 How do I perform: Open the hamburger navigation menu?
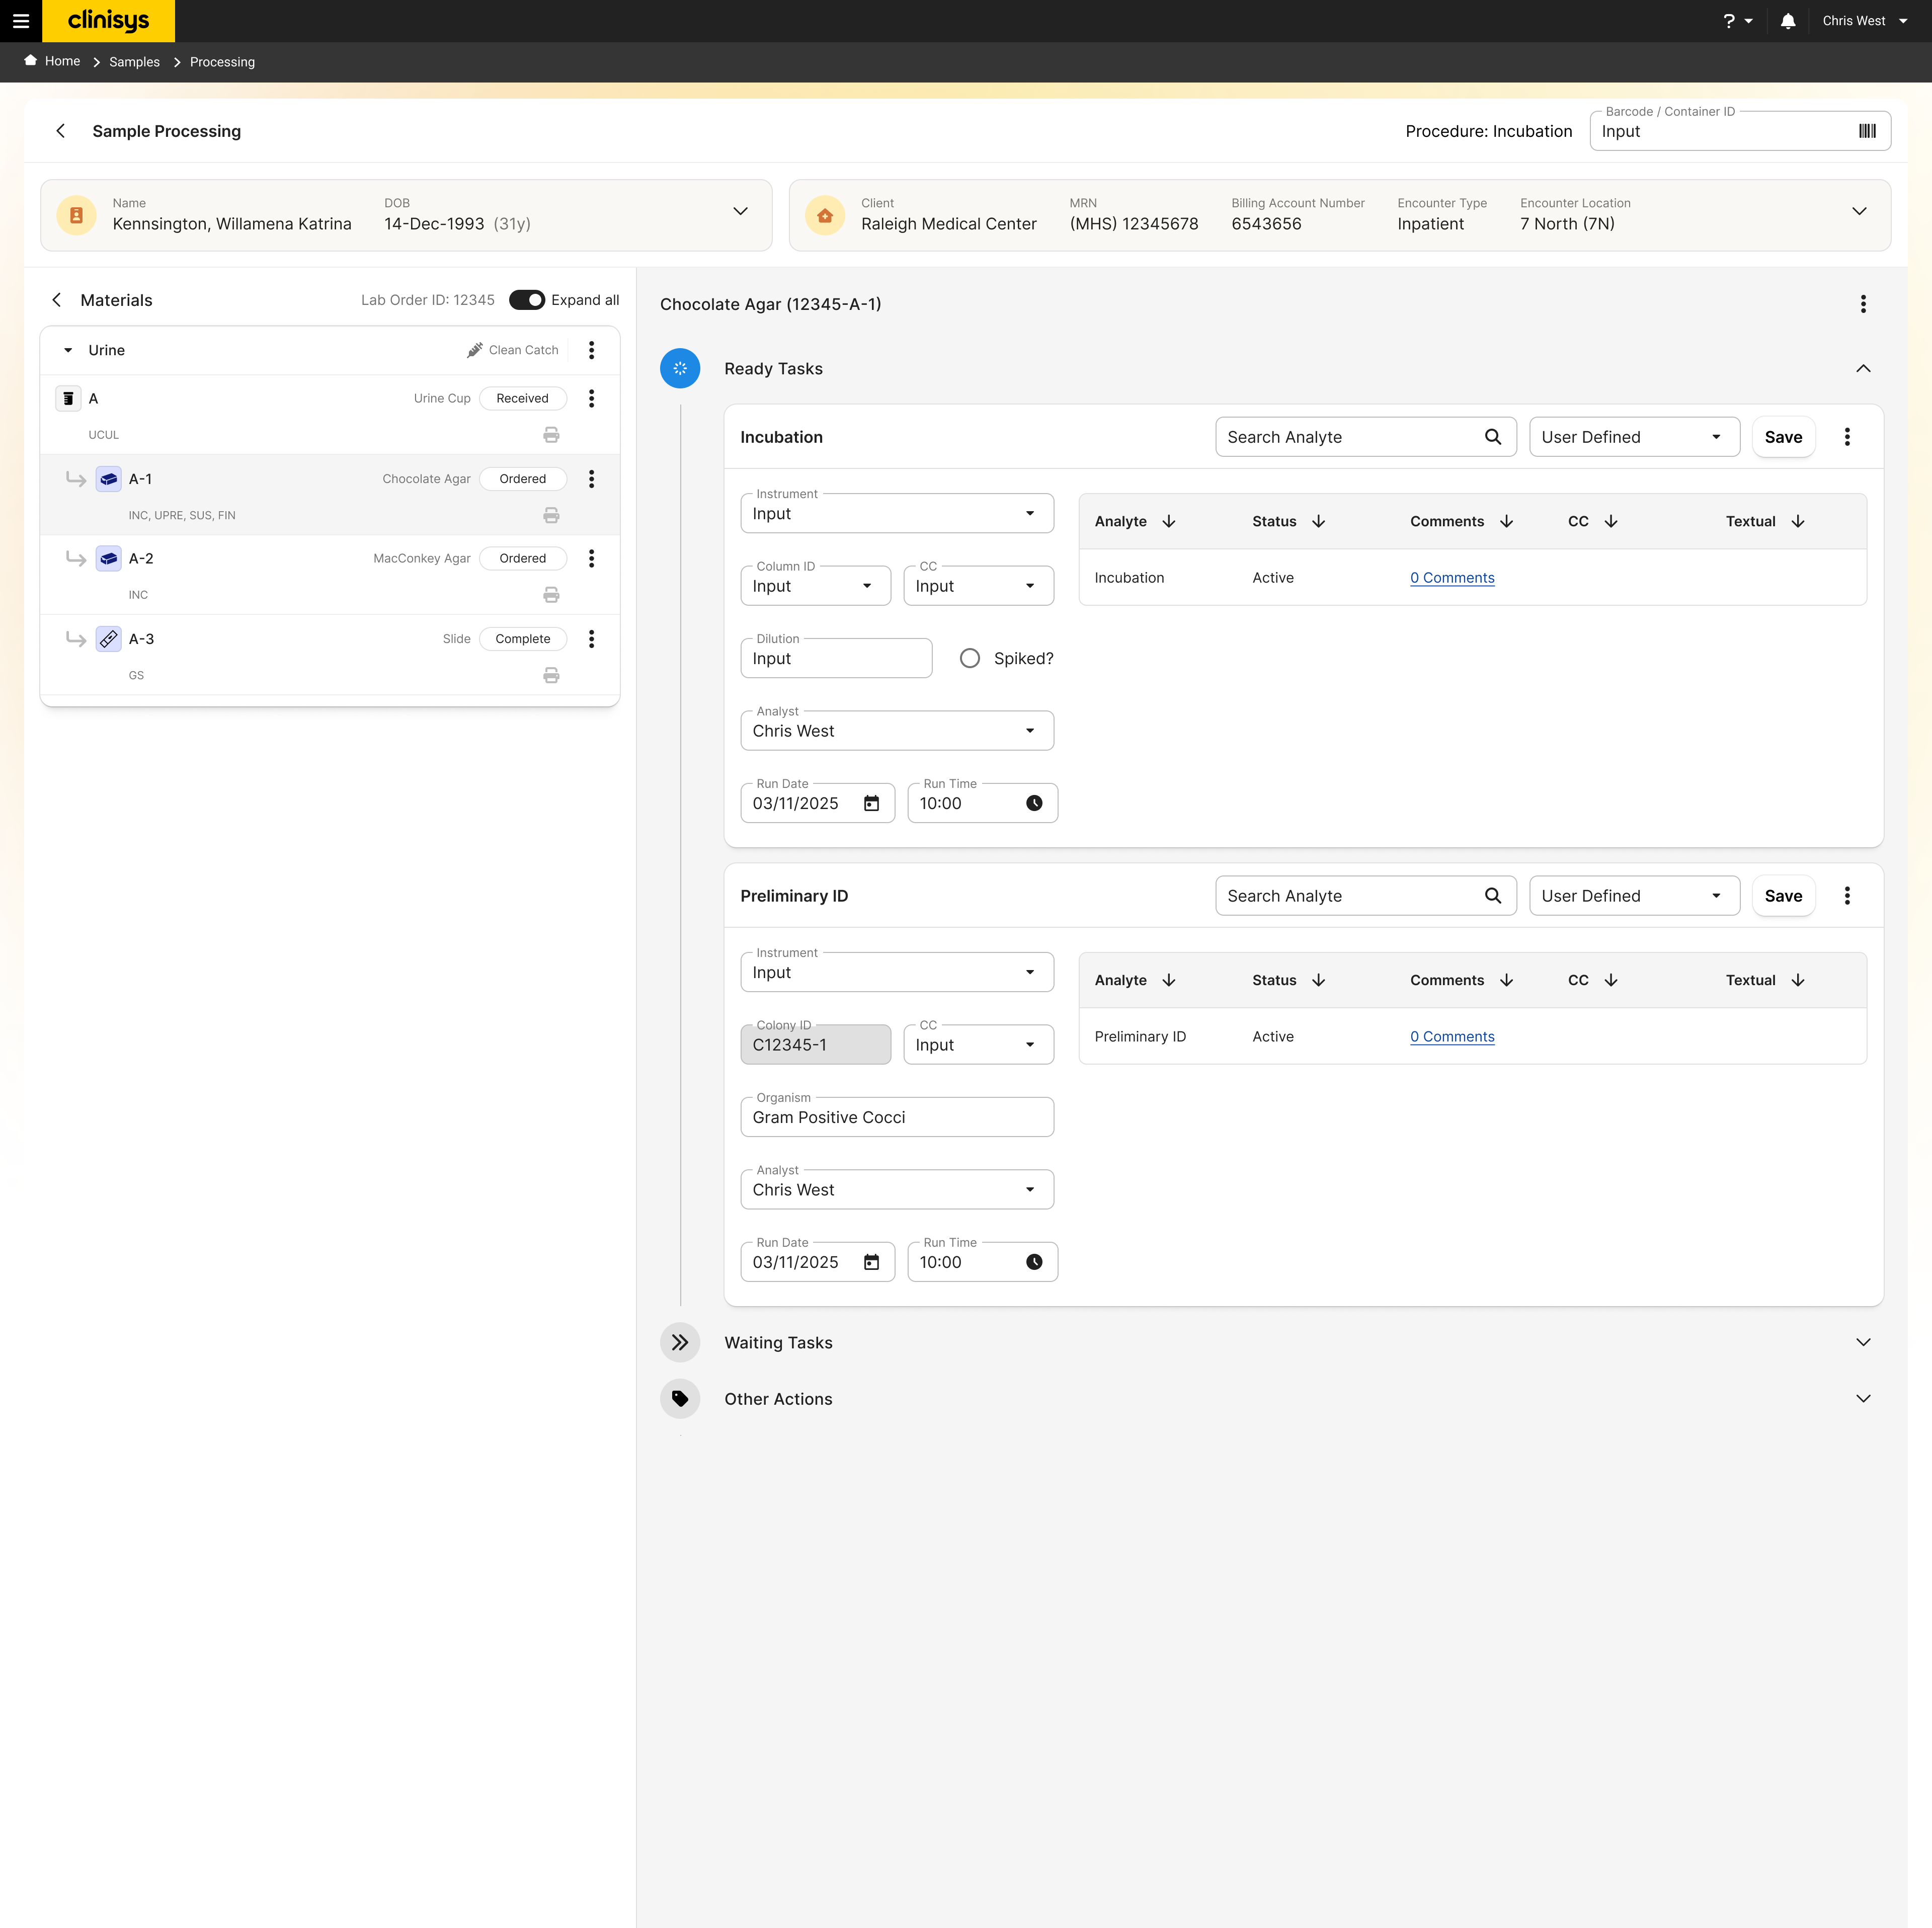click(x=21, y=21)
